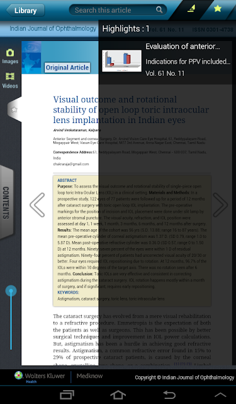This screenshot has height=404, width=236.
Task: Open highlight chart thumbnail
Action: pos(121,61)
